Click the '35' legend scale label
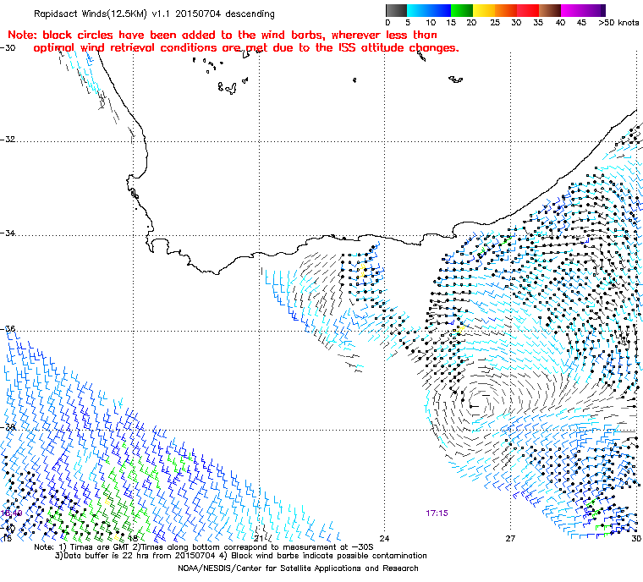Screen dimensions: 643x582 (x=538, y=23)
